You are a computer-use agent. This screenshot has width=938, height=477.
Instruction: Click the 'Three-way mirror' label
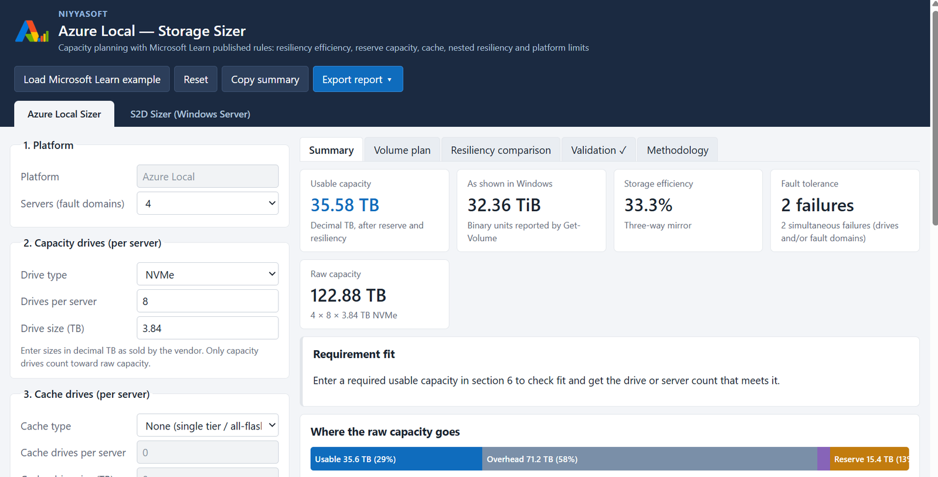[658, 225]
